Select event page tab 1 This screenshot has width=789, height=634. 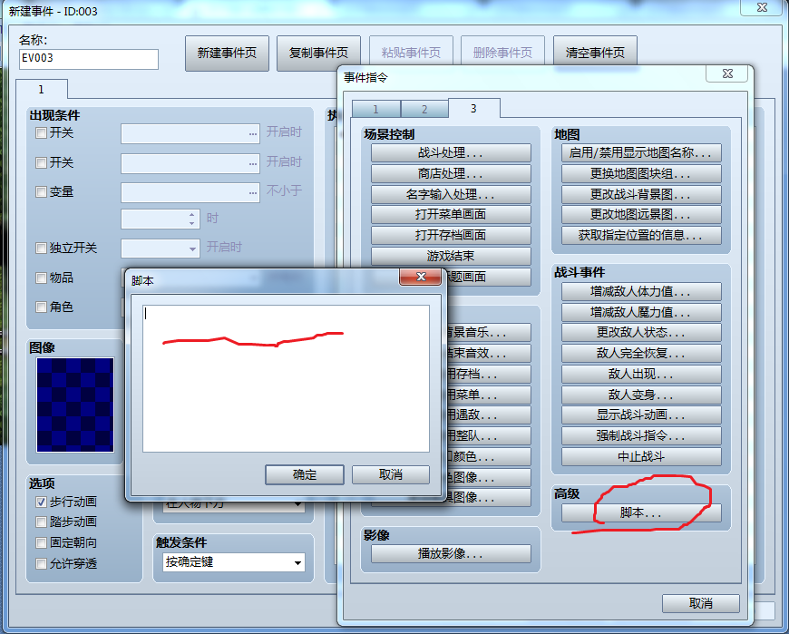[41, 90]
